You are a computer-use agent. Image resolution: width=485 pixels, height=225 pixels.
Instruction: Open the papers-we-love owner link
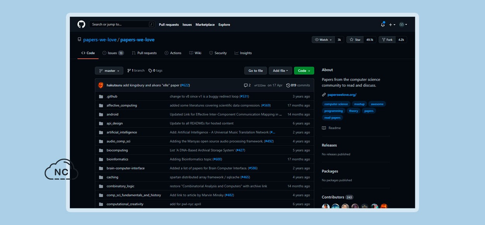(x=100, y=40)
